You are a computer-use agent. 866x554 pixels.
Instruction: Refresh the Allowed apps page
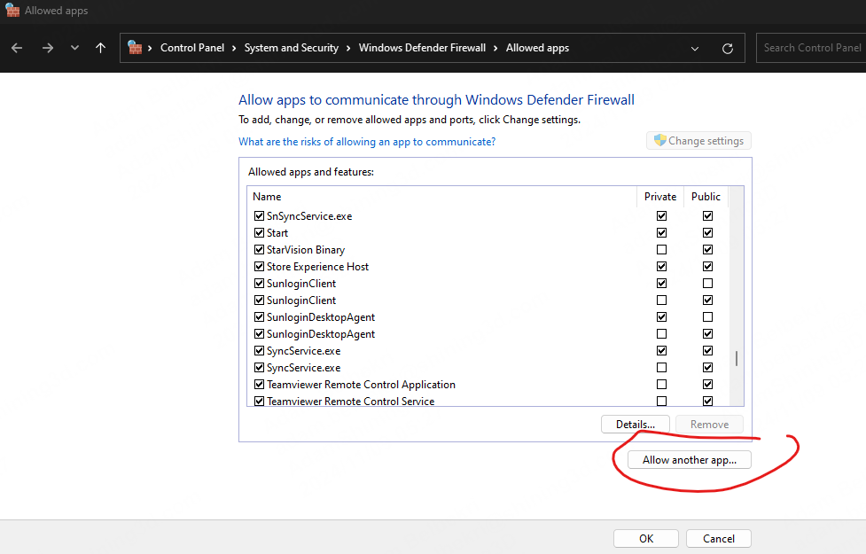click(728, 48)
